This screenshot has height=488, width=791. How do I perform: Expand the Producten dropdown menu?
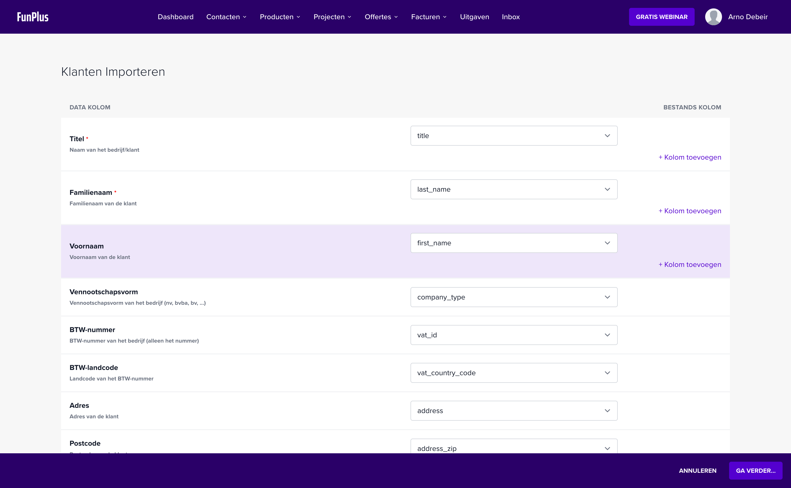pyautogui.click(x=280, y=17)
